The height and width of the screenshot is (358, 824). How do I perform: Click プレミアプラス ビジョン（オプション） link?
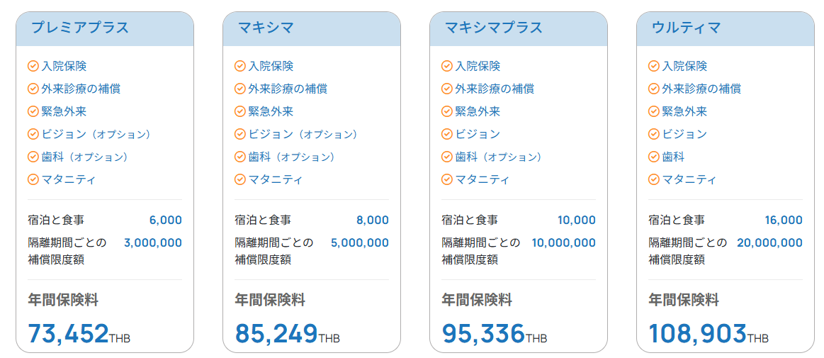[96, 134]
